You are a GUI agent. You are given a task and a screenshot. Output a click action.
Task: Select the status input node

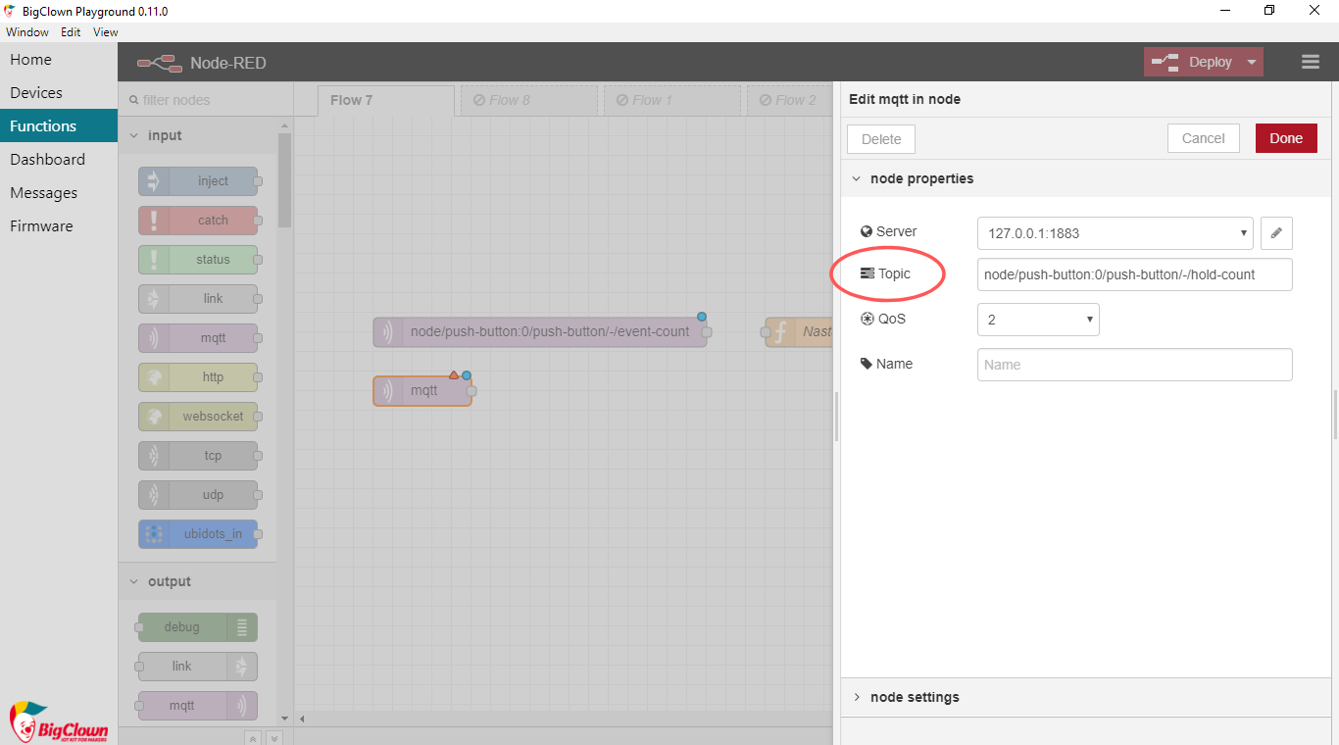point(198,260)
